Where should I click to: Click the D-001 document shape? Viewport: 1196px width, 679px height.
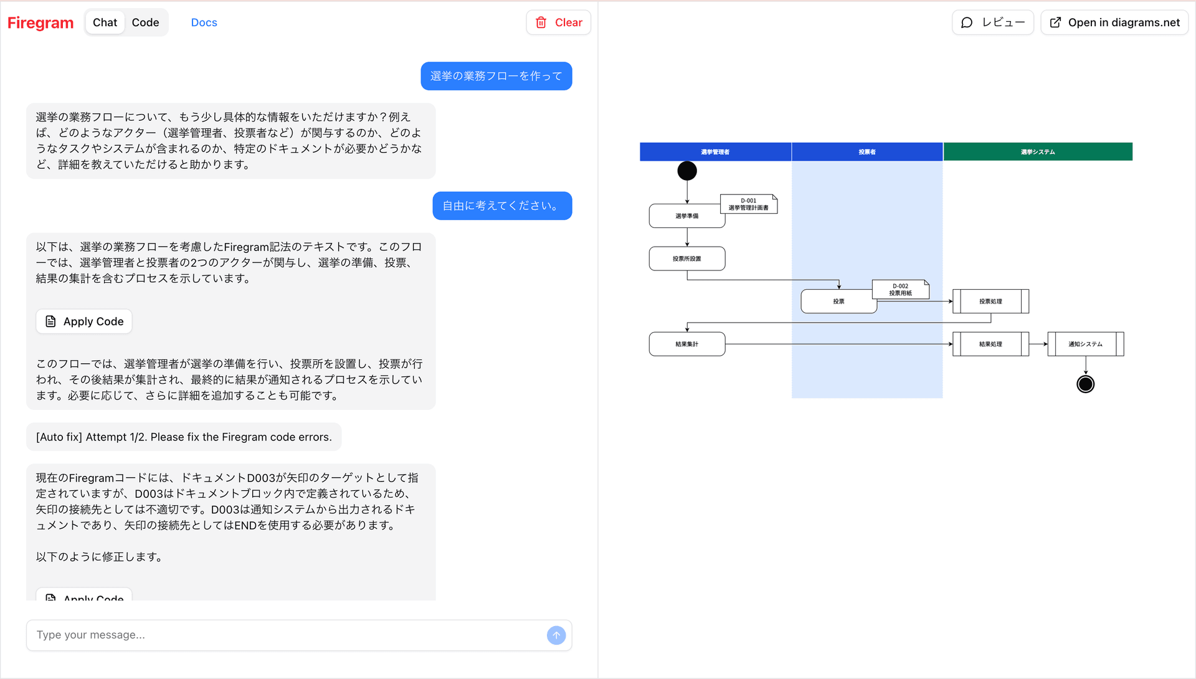point(748,204)
